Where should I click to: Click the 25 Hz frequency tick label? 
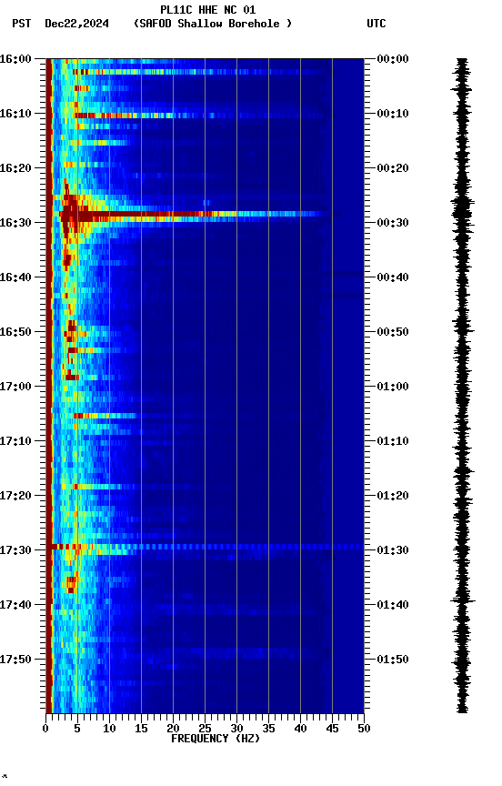[205, 730]
